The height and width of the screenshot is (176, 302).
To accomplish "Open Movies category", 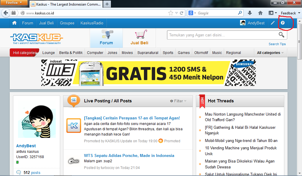I will point(127,53).
